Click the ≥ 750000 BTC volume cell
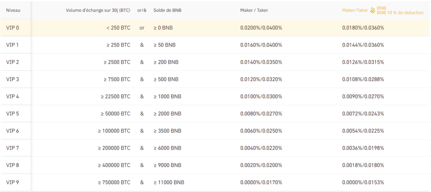The image size is (431, 192). coord(114,182)
